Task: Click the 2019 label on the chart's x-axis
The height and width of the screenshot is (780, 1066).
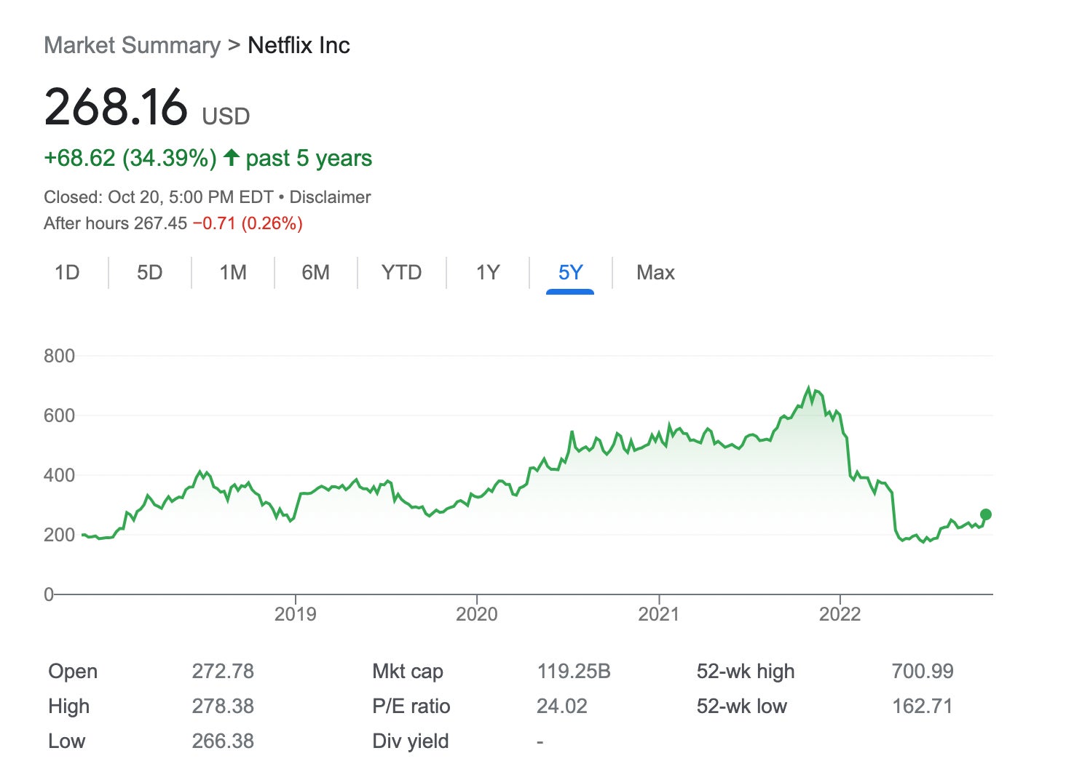Action: pos(295,614)
